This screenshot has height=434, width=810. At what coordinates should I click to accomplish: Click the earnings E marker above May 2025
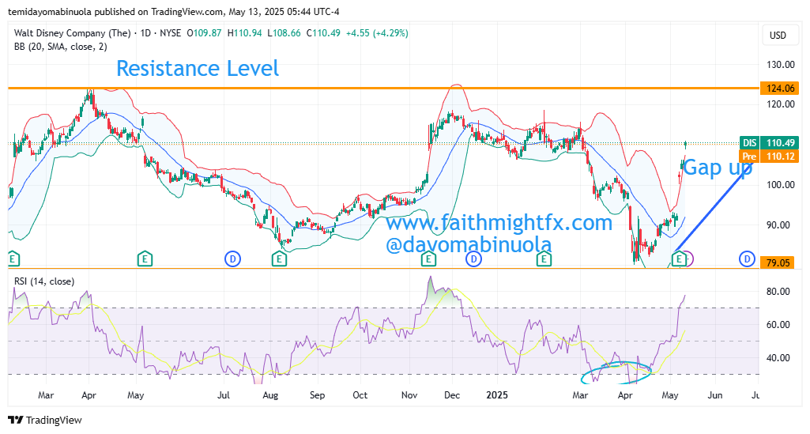680,259
